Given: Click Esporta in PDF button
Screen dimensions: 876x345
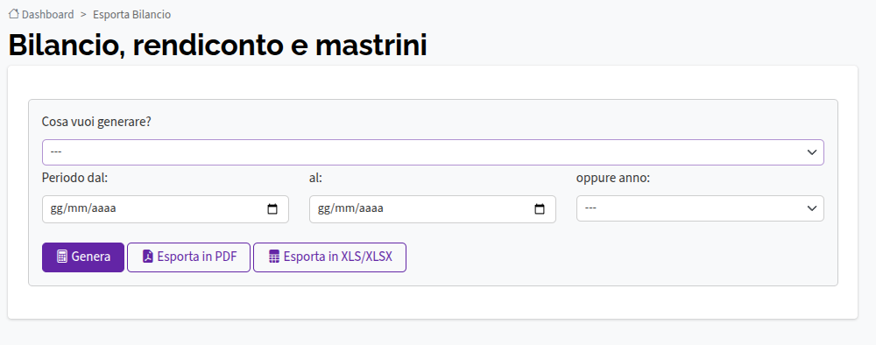Looking at the screenshot, I should [189, 257].
